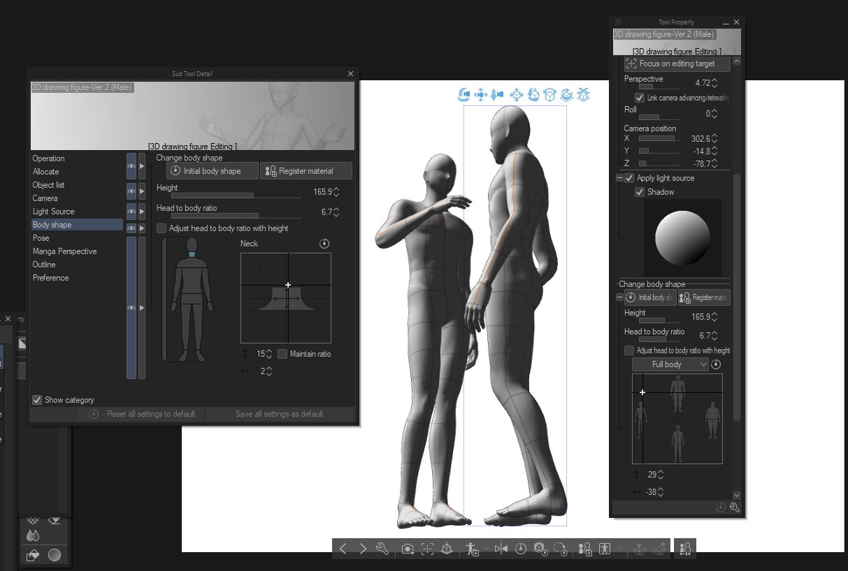Click figure distance icon beside launcher
Screen dimensions: 848x571
tap(686, 549)
